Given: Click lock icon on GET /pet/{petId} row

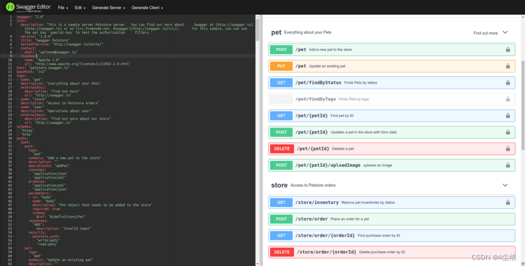Looking at the screenshot, I should (x=508, y=116).
